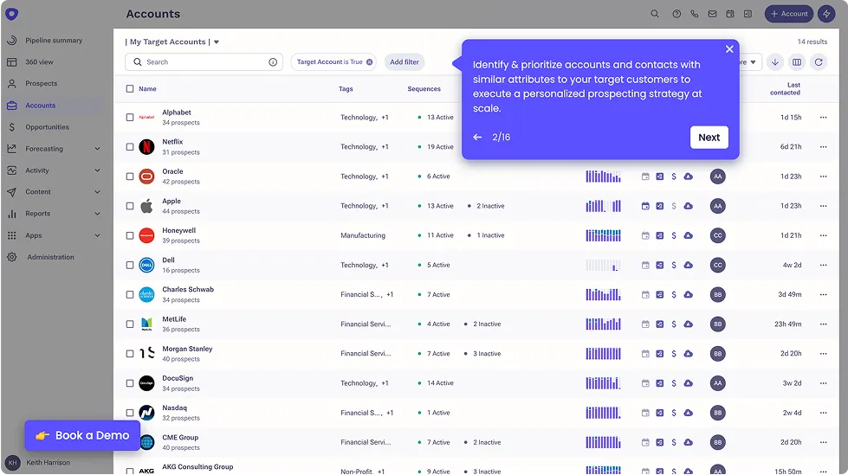Open the top bar icon right of the calendar
The image size is (848, 475).
tap(748, 14)
